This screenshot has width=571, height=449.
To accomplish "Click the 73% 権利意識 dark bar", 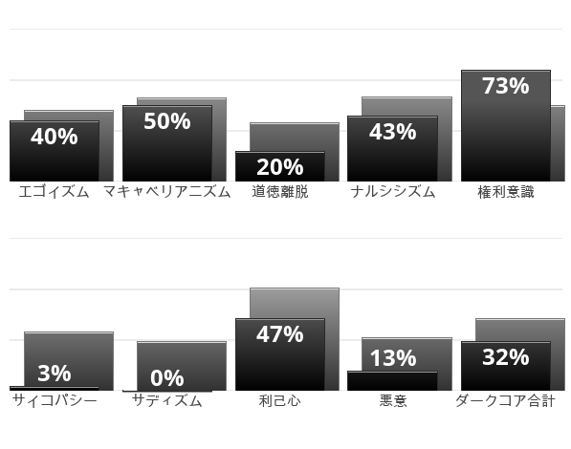I will (x=506, y=125).
